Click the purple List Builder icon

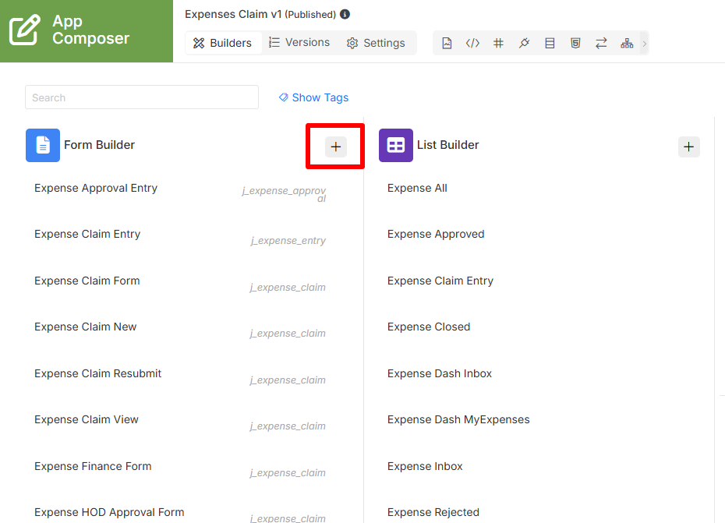click(x=396, y=145)
